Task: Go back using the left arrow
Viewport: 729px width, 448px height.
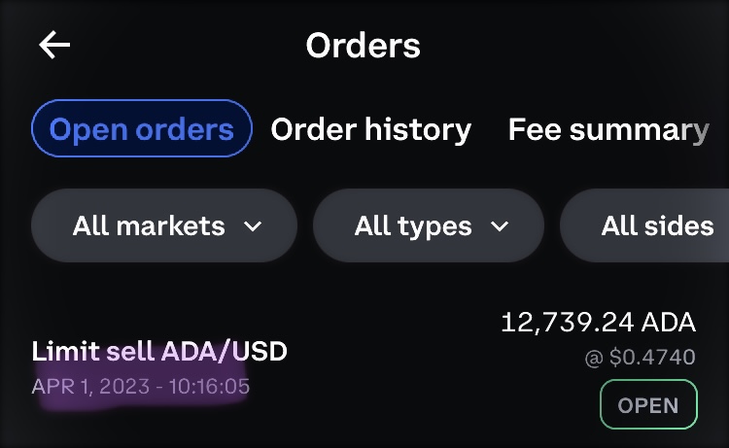Action: click(x=54, y=45)
